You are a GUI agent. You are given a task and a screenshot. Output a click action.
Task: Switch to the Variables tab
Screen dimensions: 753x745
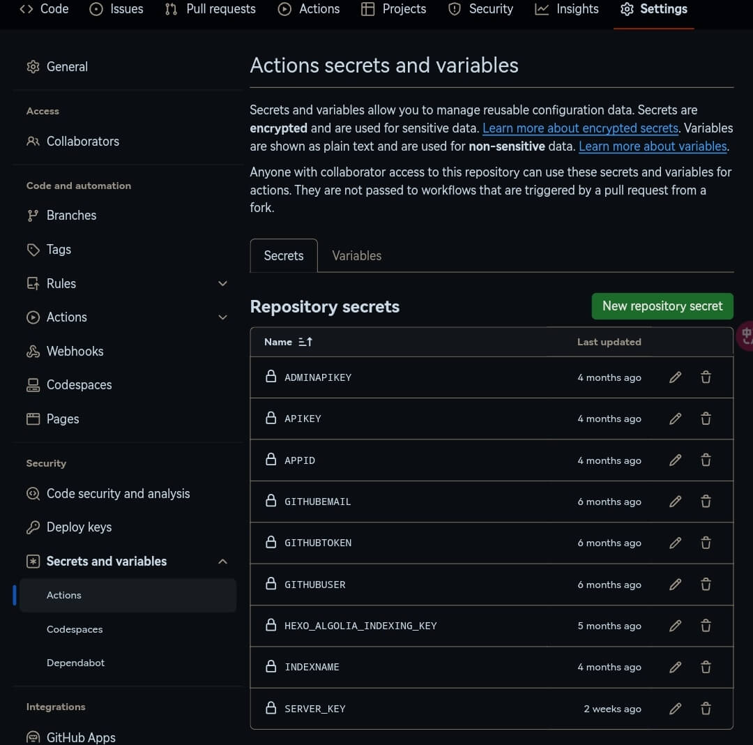pyautogui.click(x=356, y=255)
